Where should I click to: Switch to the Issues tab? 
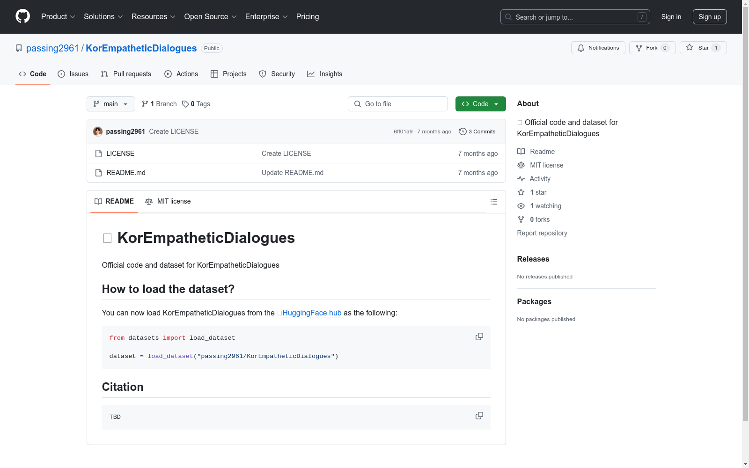click(x=73, y=74)
